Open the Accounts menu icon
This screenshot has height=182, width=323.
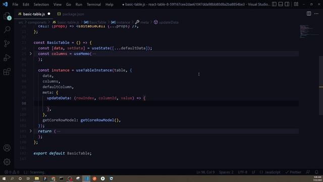[7, 148]
